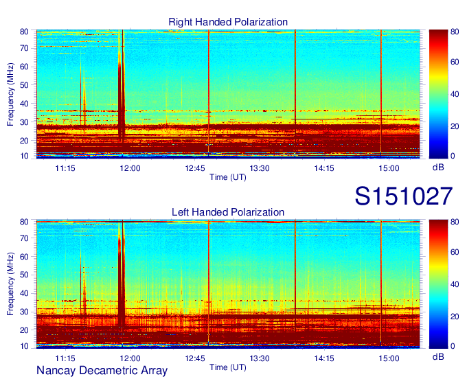Click the 80 value on bottom colorbar
Screen dimensions: 467x379
pyautogui.click(x=455, y=222)
